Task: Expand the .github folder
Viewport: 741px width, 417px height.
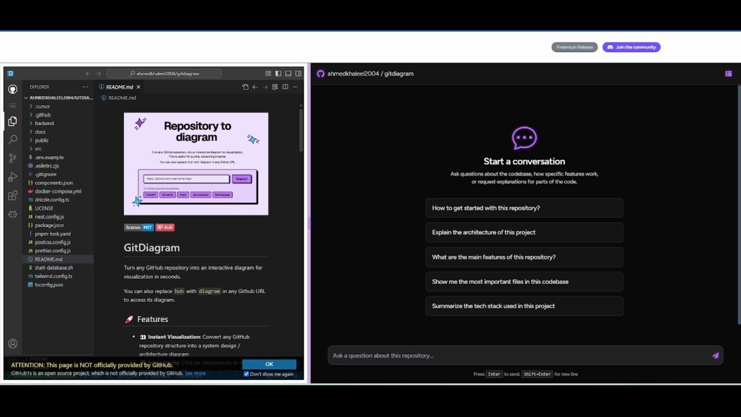Action: click(x=58, y=115)
